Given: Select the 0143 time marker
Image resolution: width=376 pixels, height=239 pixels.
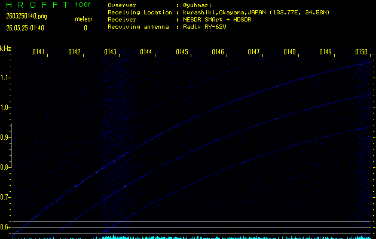Looking at the screenshot, I should 110,52.
